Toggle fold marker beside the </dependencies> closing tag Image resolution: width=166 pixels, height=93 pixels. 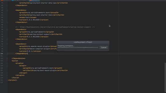tap(7, 58)
